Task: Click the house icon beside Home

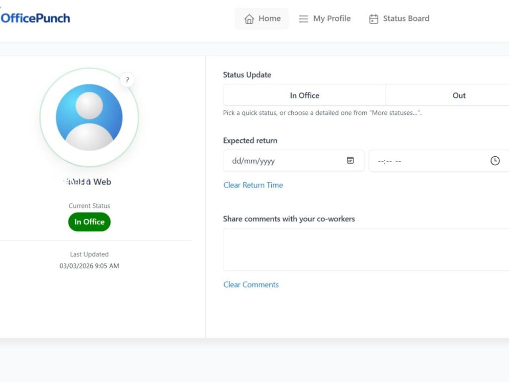Action: point(249,19)
